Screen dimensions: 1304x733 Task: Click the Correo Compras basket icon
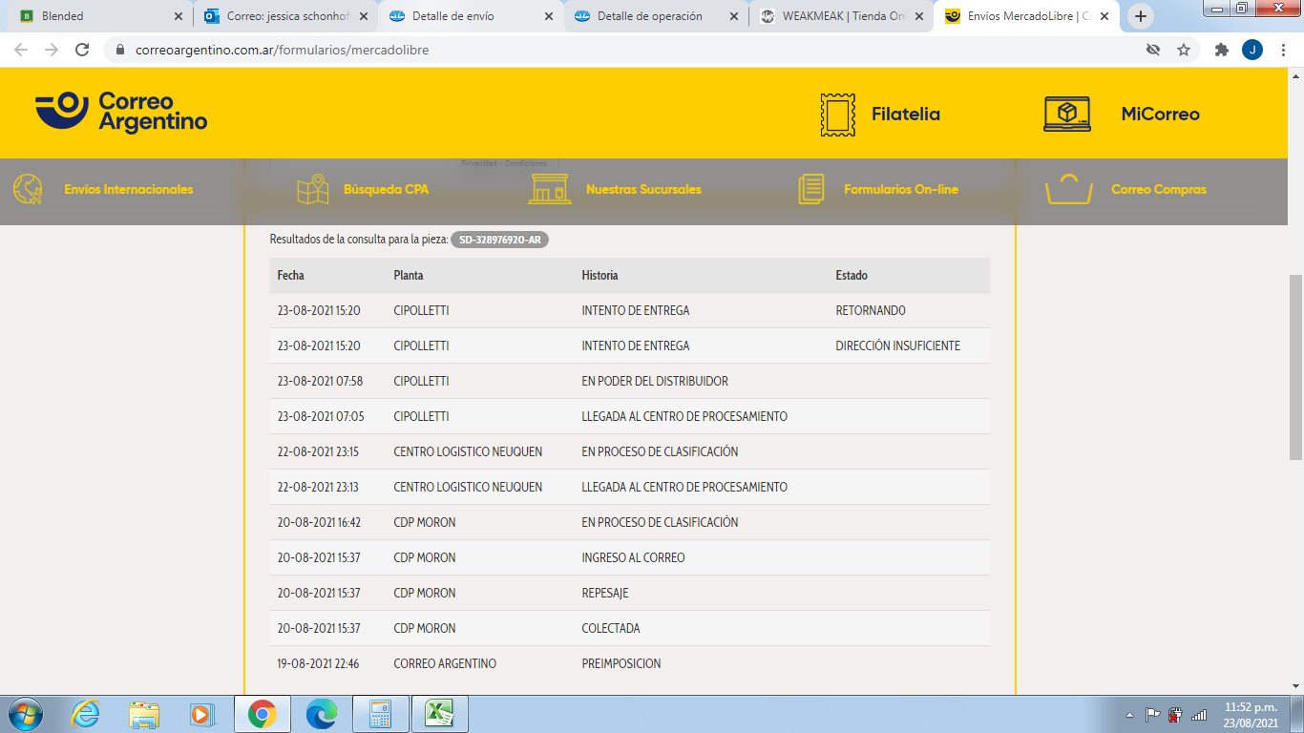point(1068,189)
